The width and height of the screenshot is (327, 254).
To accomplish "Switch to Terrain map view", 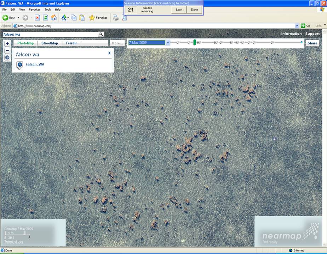I will (71, 43).
